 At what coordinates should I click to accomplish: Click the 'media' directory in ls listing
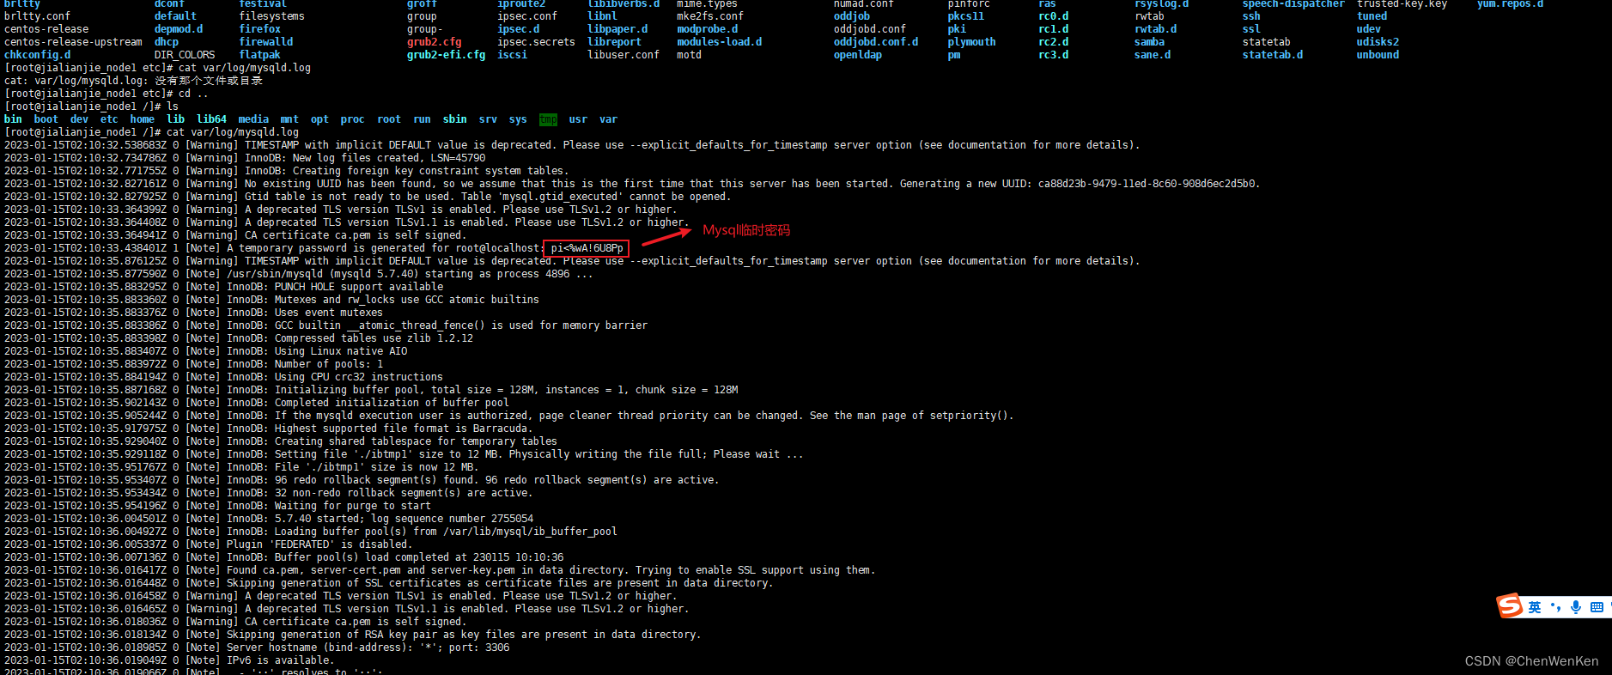(x=253, y=119)
